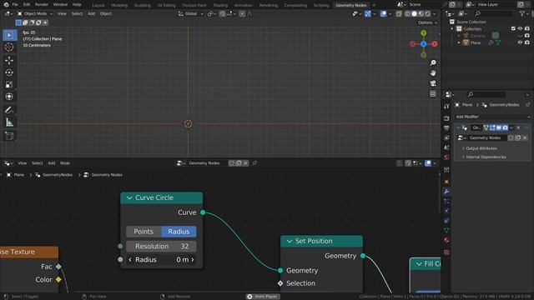Open the Edit menu

coord(27,5)
